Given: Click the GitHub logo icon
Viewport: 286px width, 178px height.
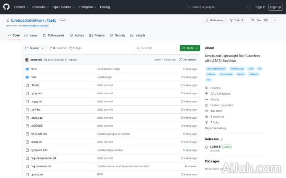Looking at the screenshot, I should click(6, 7).
